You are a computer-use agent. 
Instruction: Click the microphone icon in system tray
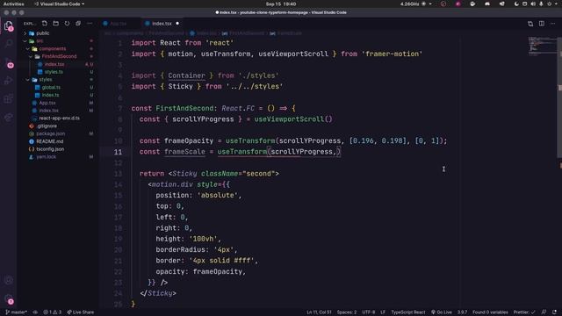541,4
